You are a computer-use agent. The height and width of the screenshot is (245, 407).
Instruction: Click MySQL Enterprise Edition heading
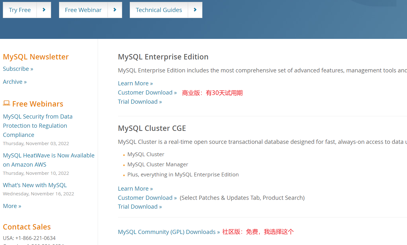(163, 57)
